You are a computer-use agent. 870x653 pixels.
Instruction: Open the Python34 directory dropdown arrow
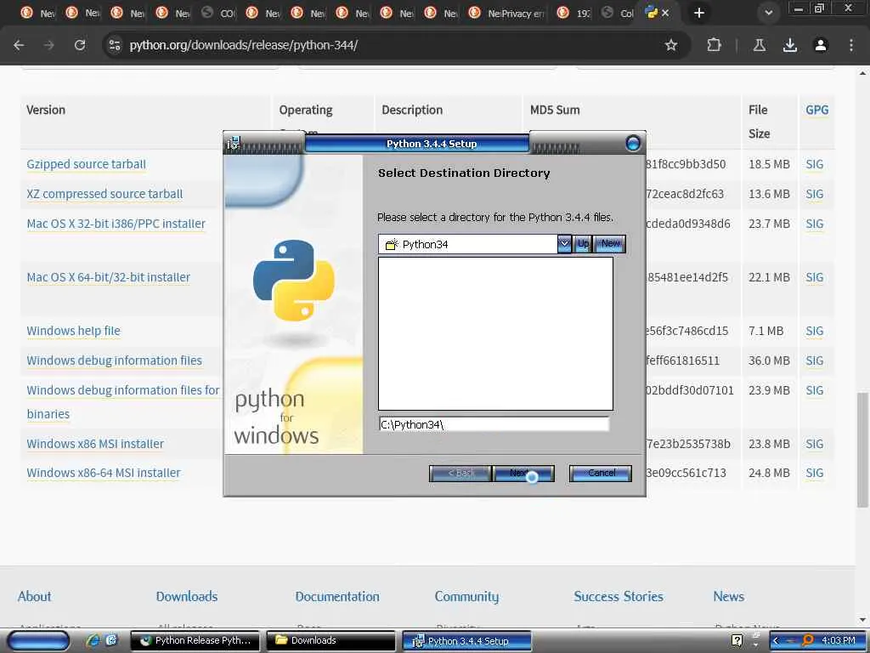point(564,244)
